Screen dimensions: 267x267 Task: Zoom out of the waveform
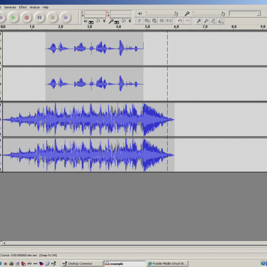(206, 21)
